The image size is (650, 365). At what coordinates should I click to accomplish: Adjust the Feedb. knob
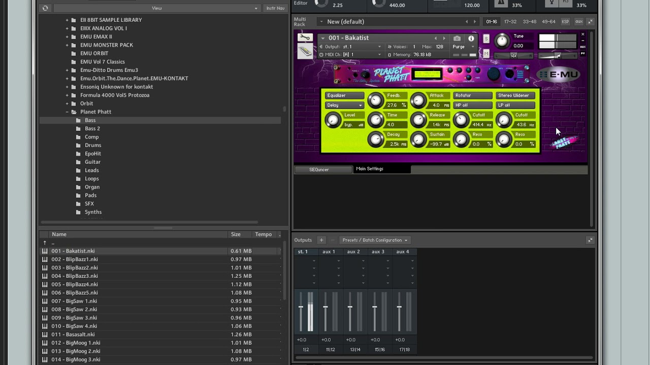pyautogui.click(x=375, y=100)
